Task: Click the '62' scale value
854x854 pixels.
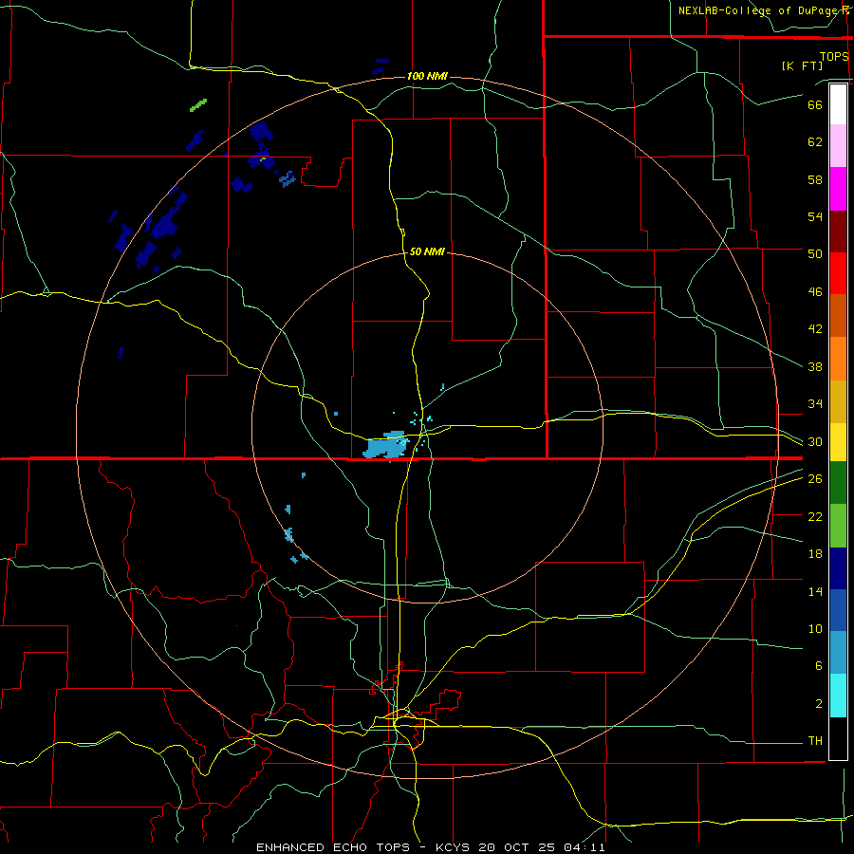Action: point(815,142)
